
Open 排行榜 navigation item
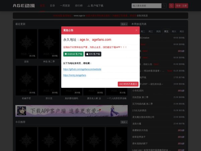[79, 6]
